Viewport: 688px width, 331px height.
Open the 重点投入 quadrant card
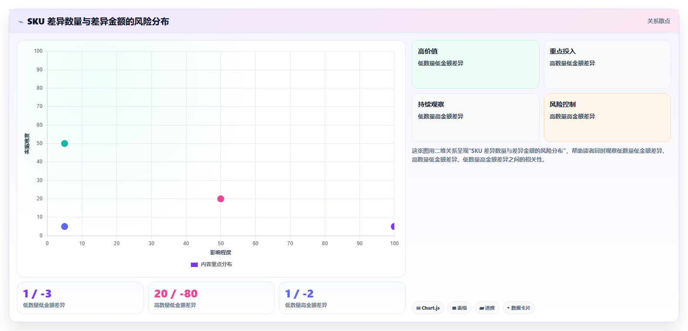[x=607, y=64]
